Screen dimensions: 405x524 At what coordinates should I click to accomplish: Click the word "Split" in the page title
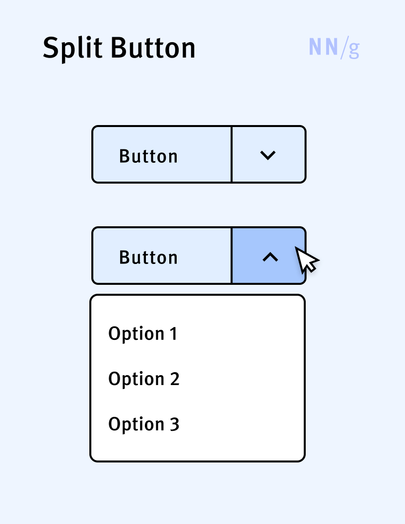pos(72,49)
